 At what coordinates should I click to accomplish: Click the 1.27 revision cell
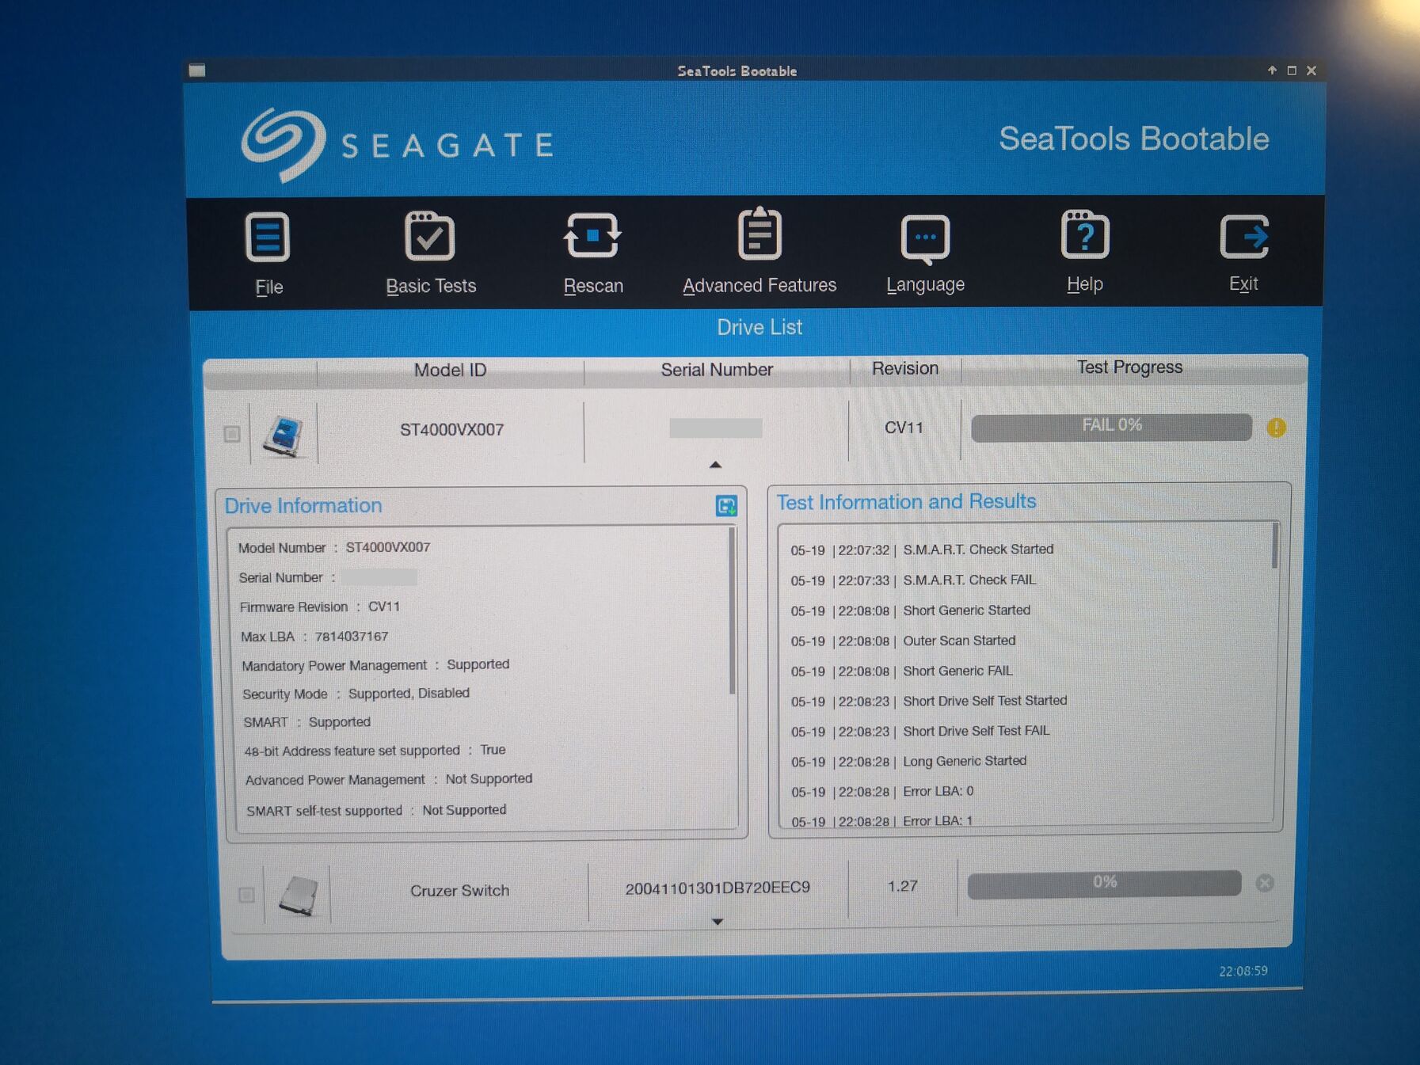click(903, 885)
